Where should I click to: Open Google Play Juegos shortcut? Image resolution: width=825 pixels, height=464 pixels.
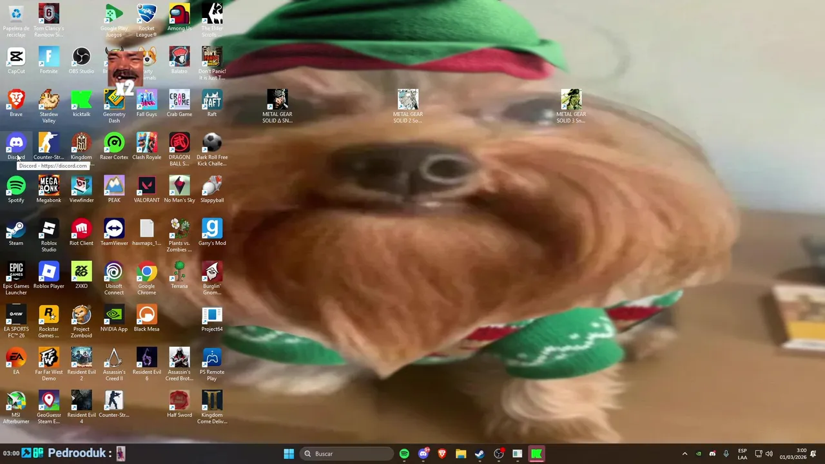[114, 21]
